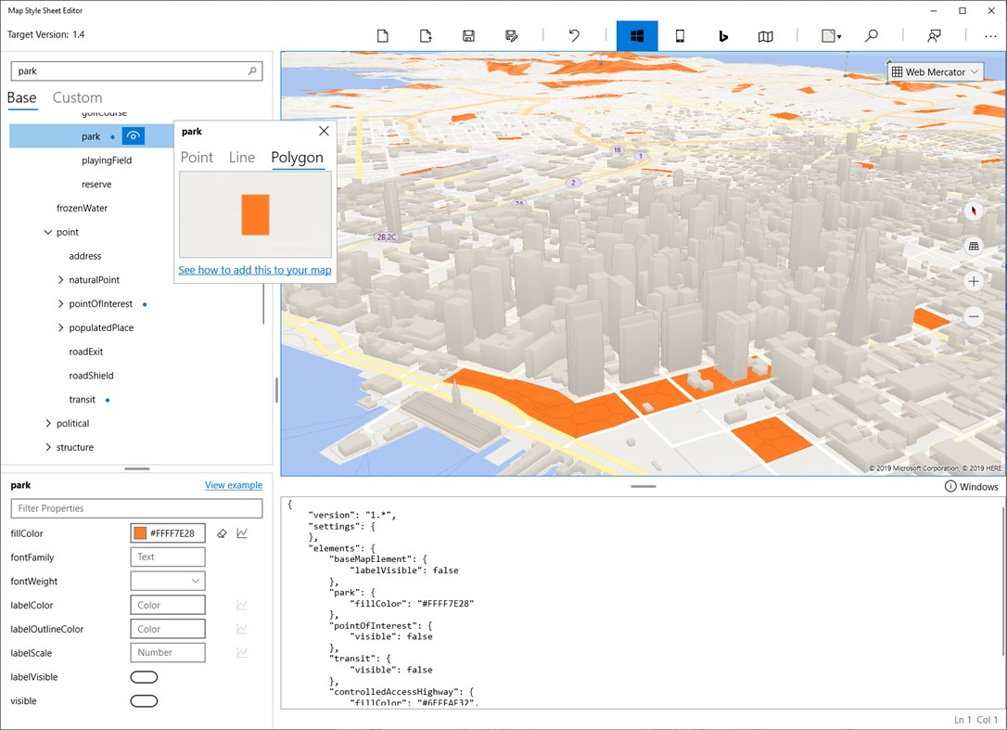Click the orange fillColor swatch
Viewport: 1007px width, 730px height.
[x=140, y=533]
